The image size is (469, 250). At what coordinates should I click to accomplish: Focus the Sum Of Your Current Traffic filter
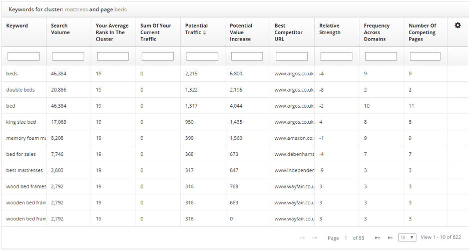pos(158,56)
